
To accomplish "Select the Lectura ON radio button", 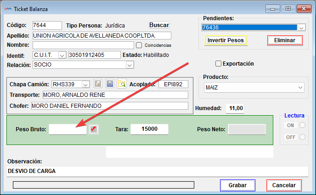I will coord(302,125).
